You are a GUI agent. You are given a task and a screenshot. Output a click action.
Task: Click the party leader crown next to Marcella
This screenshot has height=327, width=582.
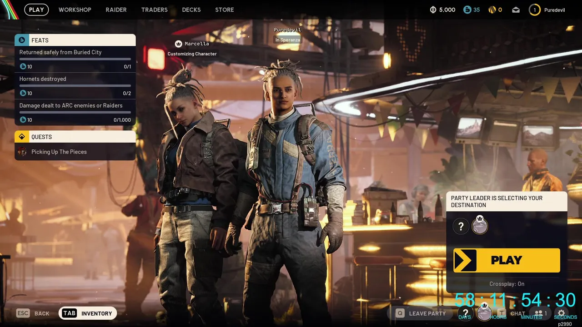coord(179,44)
